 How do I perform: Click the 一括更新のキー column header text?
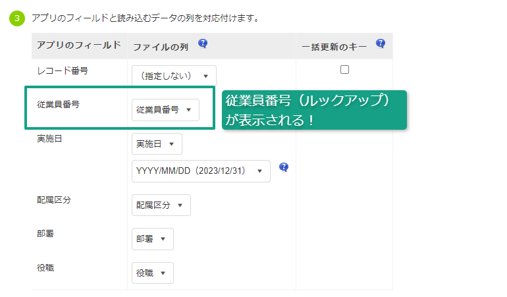tap(334, 47)
